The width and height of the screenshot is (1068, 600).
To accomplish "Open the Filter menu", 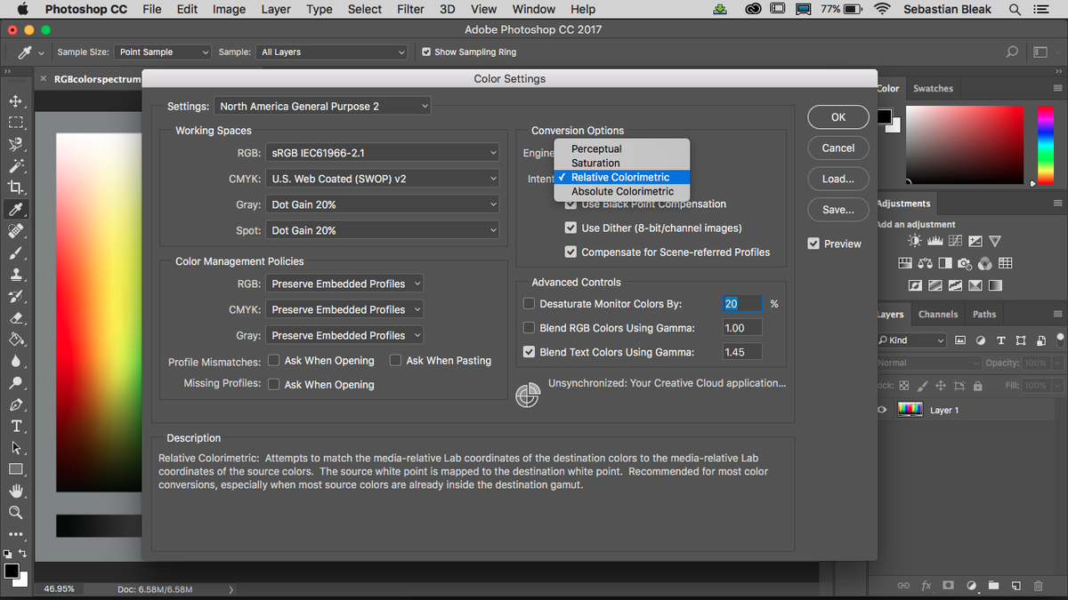I will [x=410, y=9].
